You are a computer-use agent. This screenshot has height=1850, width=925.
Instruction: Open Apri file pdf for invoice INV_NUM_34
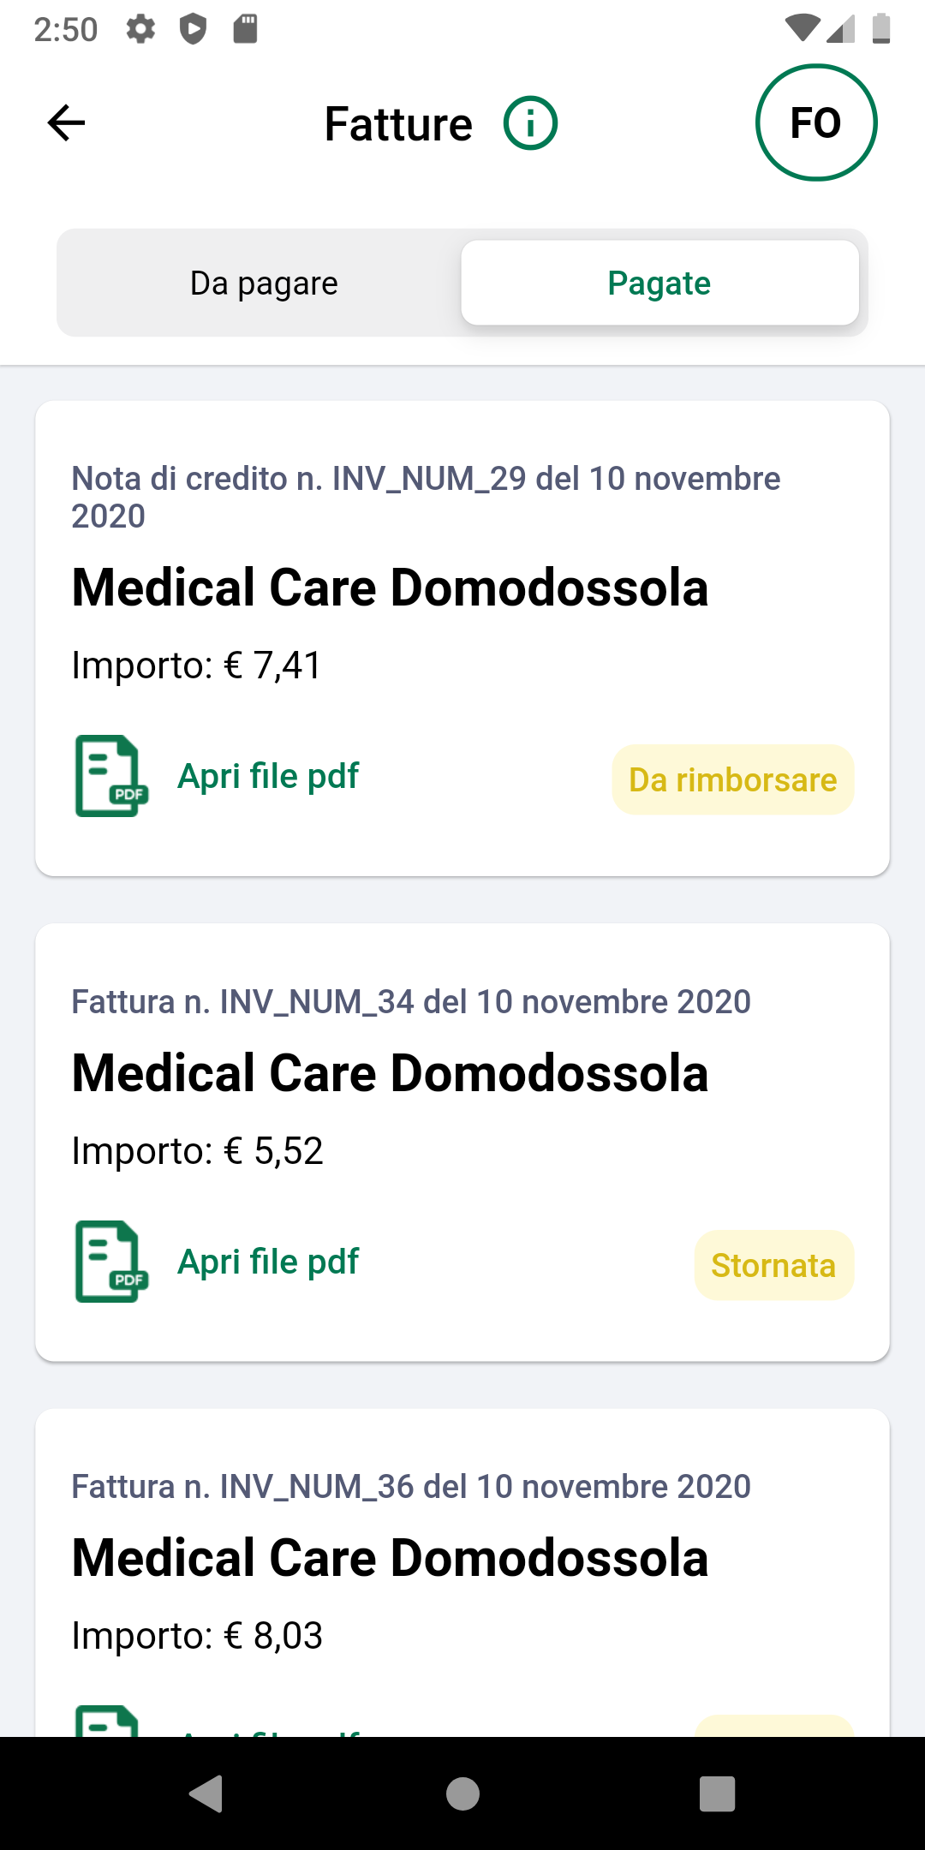[268, 1262]
